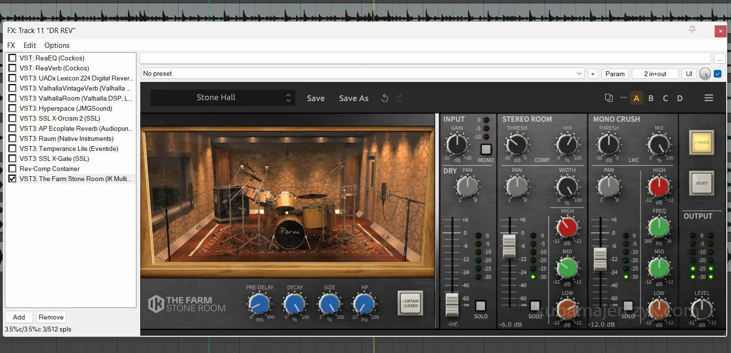Open the plugin hamburger menu
This screenshot has width=731, height=353.
click(709, 98)
